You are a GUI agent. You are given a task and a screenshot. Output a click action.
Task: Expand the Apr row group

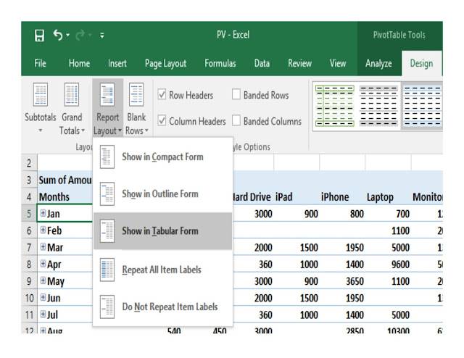click(43, 264)
